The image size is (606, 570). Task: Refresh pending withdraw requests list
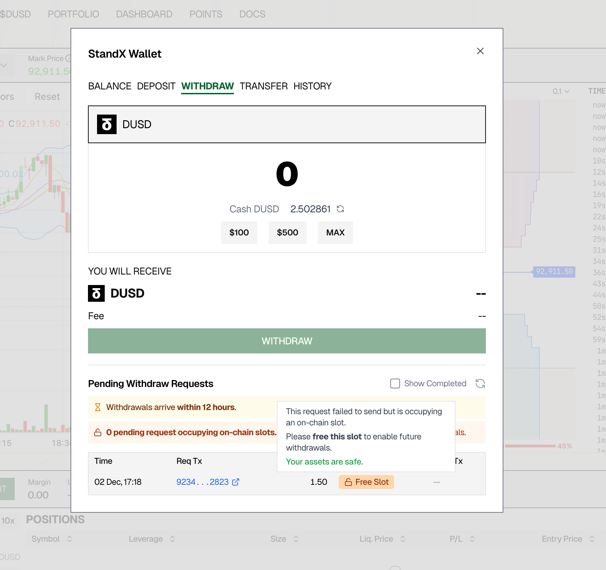(480, 383)
